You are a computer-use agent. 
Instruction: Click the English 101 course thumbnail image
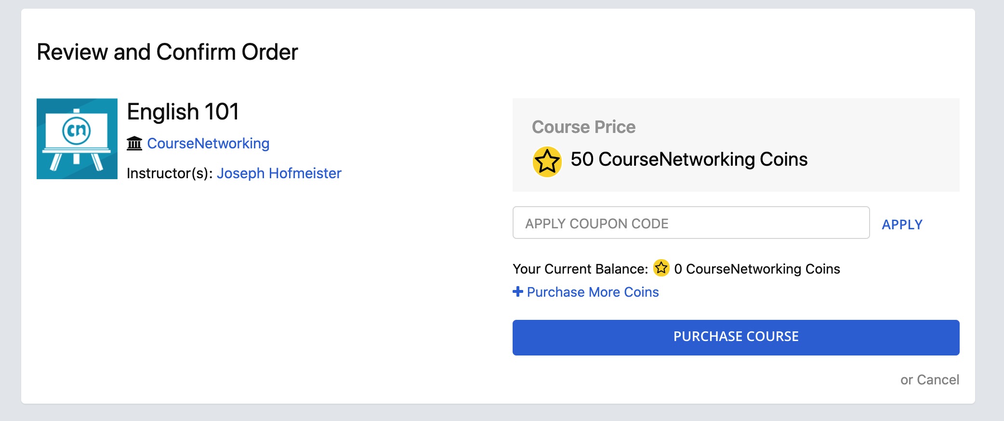click(x=77, y=139)
